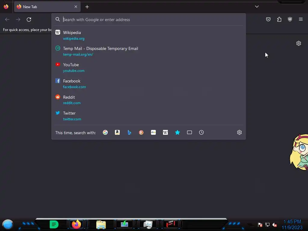
Task: Save page to Pocket icon
Action: (x=268, y=19)
